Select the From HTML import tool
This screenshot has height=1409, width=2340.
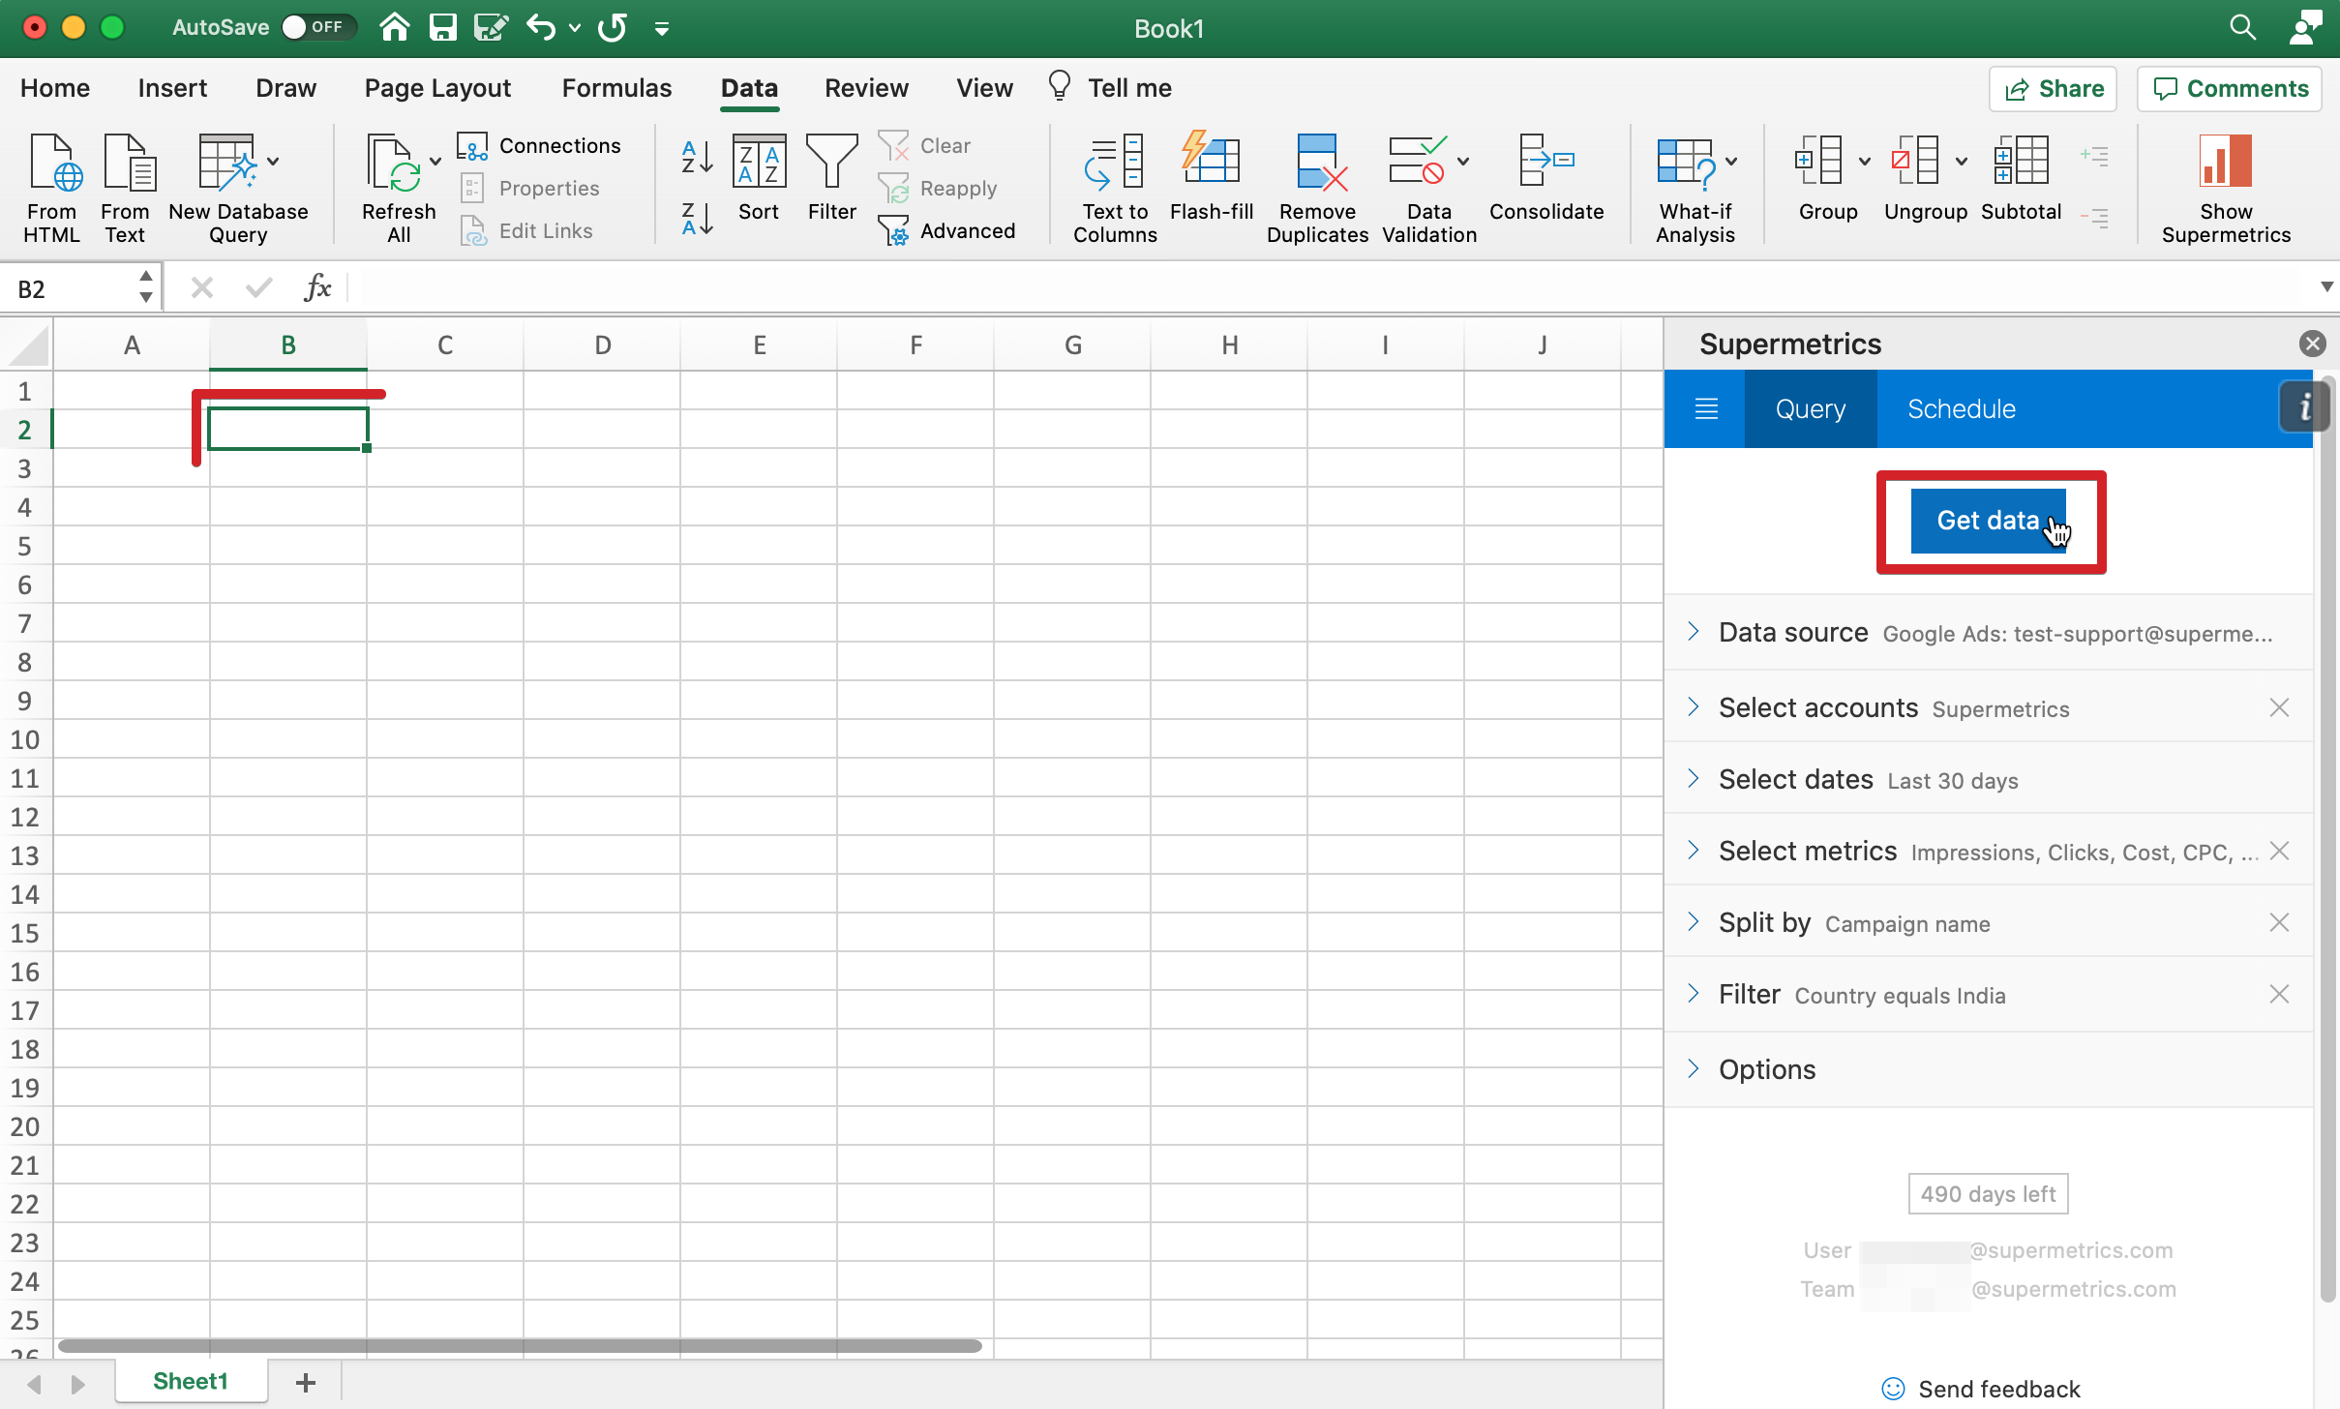point(50,184)
